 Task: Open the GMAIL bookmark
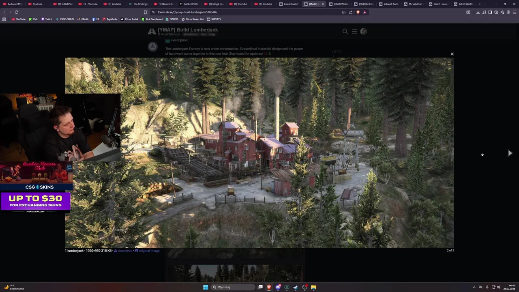[83, 19]
